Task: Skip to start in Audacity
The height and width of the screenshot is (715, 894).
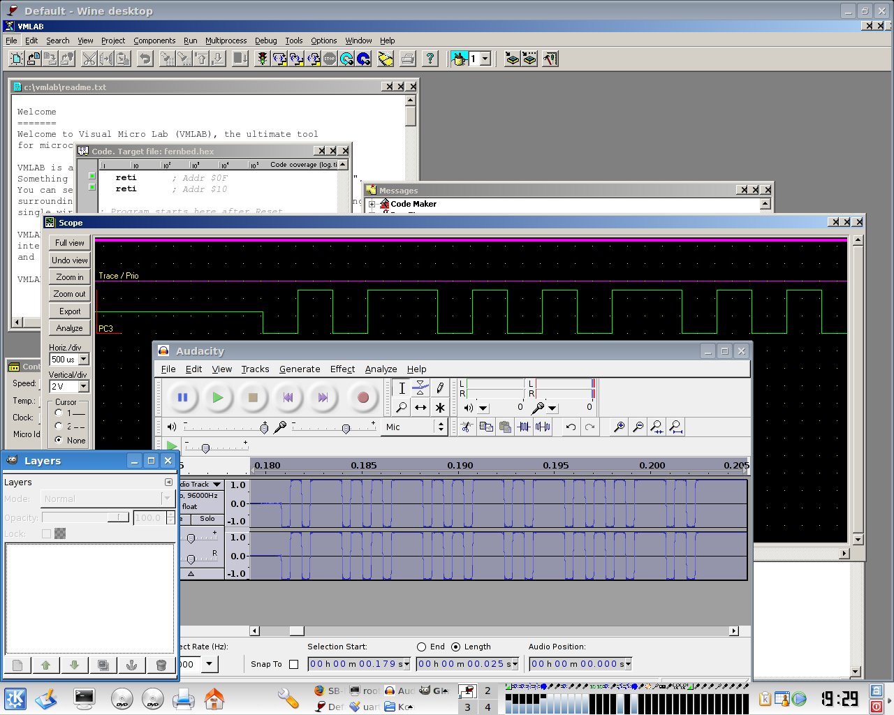Action: click(288, 397)
